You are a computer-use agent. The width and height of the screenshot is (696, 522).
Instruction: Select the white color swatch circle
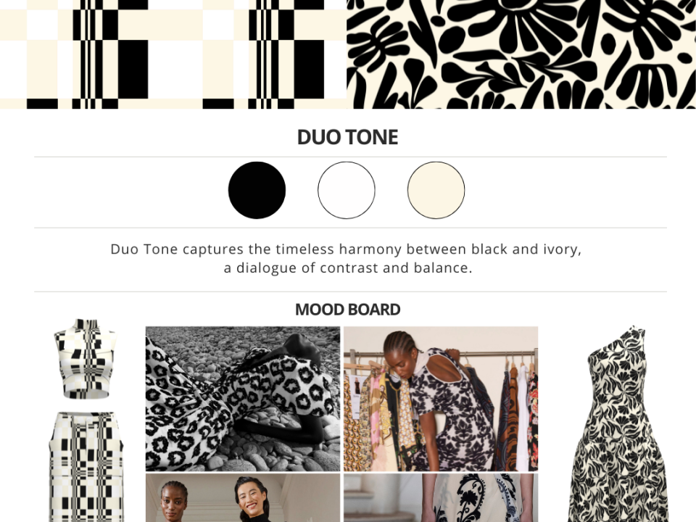347,190
